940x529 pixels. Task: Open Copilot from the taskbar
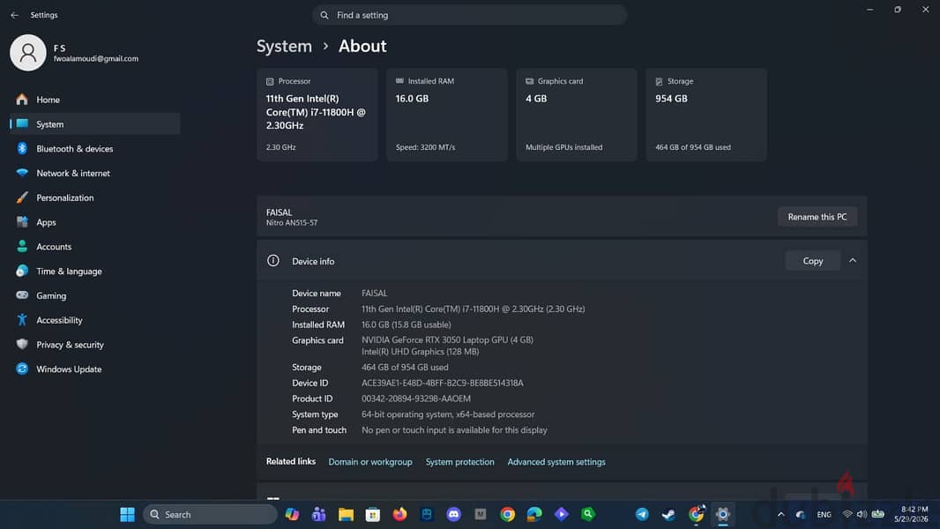tap(292, 515)
